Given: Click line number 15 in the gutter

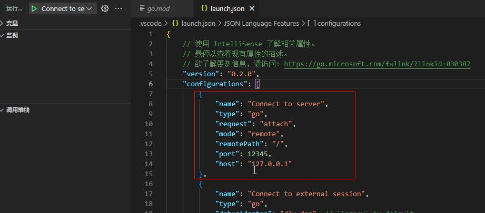Looking at the screenshot, I should [149, 174].
